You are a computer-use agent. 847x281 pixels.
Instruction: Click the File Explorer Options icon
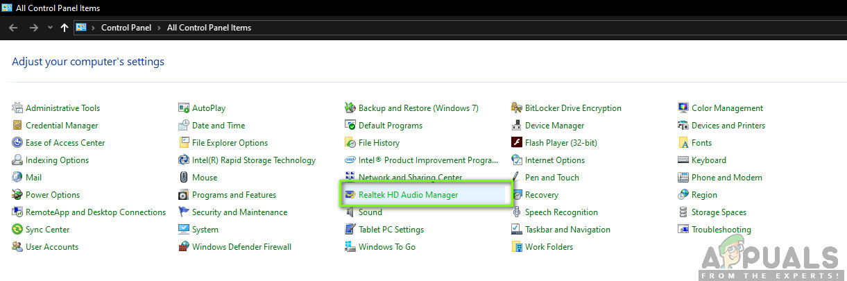pos(184,143)
